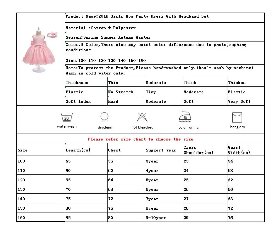Click the "not bleached" label text

click(142, 127)
